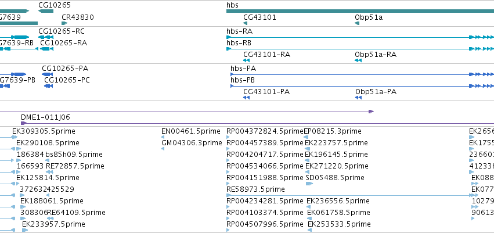Click the EN00461.5prime EST label
Viewport: 494px width, 233px height.
tap(191, 131)
